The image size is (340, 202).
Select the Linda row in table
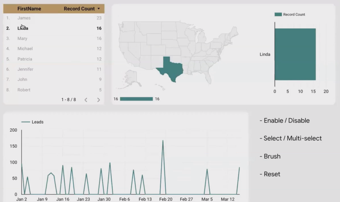[54, 28]
